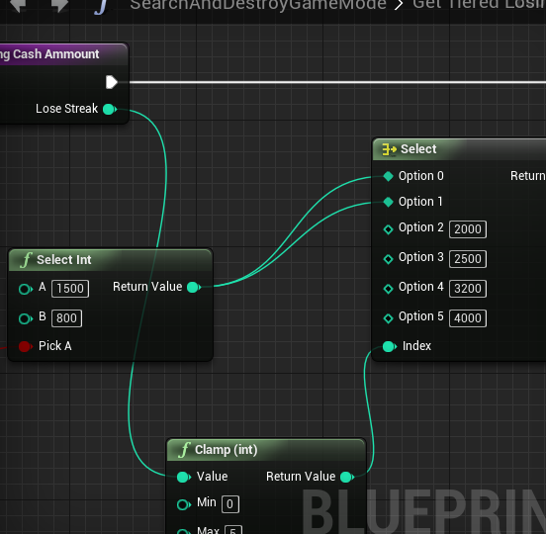
Task: Select the Select Int node header
Action: (x=110, y=260)
